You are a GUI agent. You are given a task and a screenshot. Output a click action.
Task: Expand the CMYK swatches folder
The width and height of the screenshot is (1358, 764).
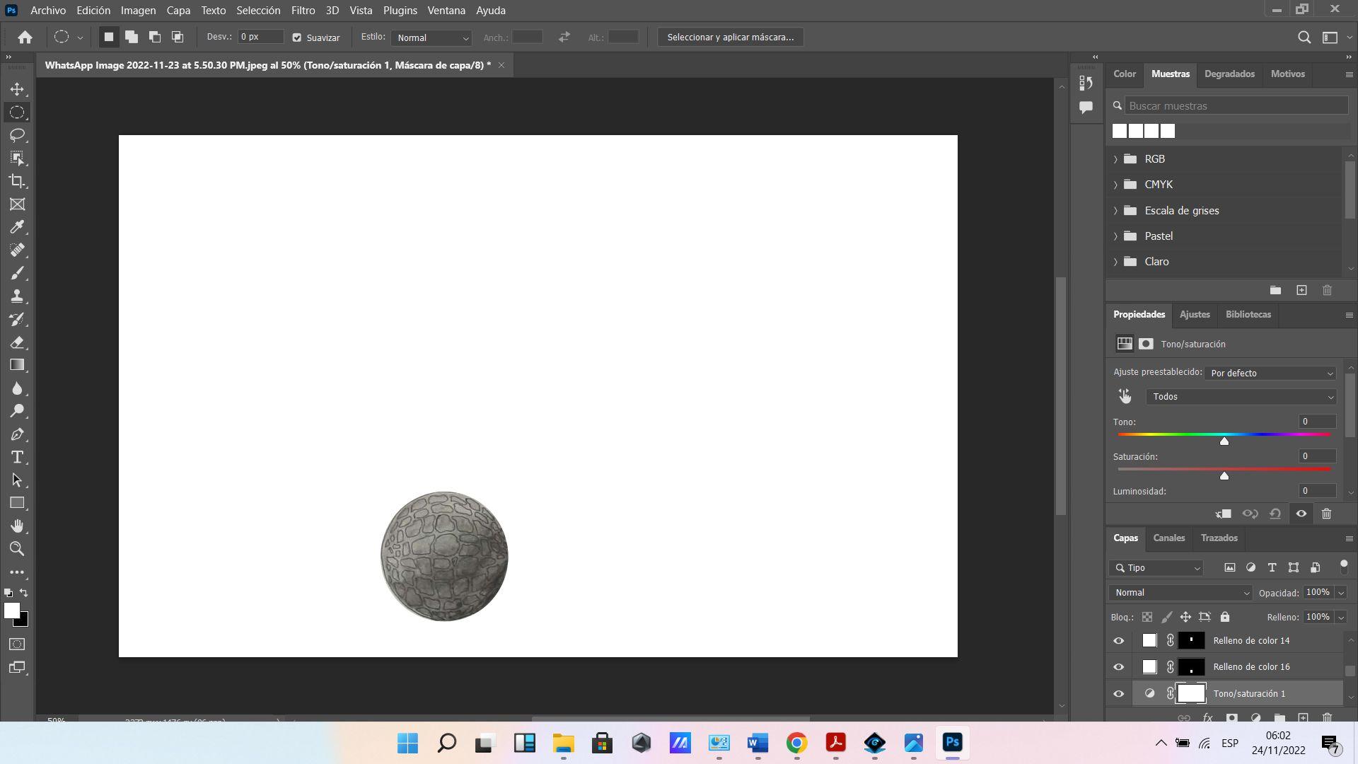click(x=1115, y=185)
